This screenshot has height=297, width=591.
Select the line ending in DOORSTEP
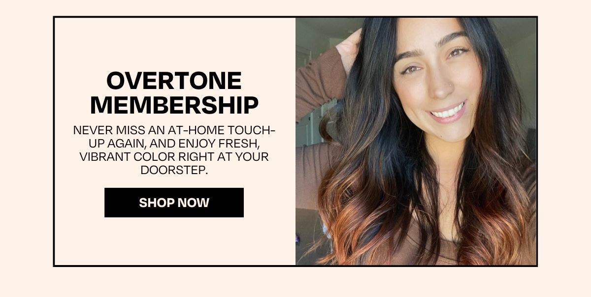click(174, 170)
